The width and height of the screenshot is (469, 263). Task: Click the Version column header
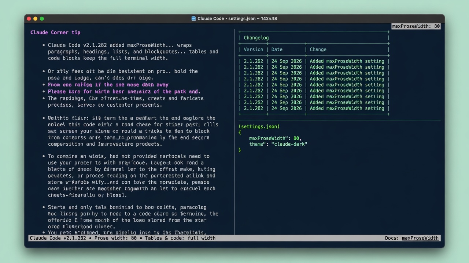253,49
